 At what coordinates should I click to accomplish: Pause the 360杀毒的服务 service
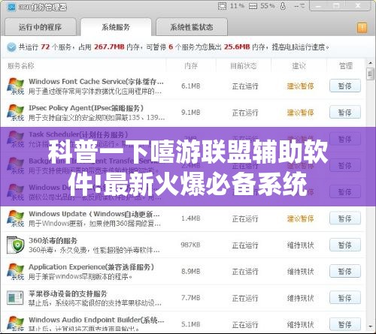click(345, 245)
